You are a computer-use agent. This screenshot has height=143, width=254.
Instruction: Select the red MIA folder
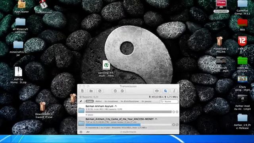click(242, 25)
